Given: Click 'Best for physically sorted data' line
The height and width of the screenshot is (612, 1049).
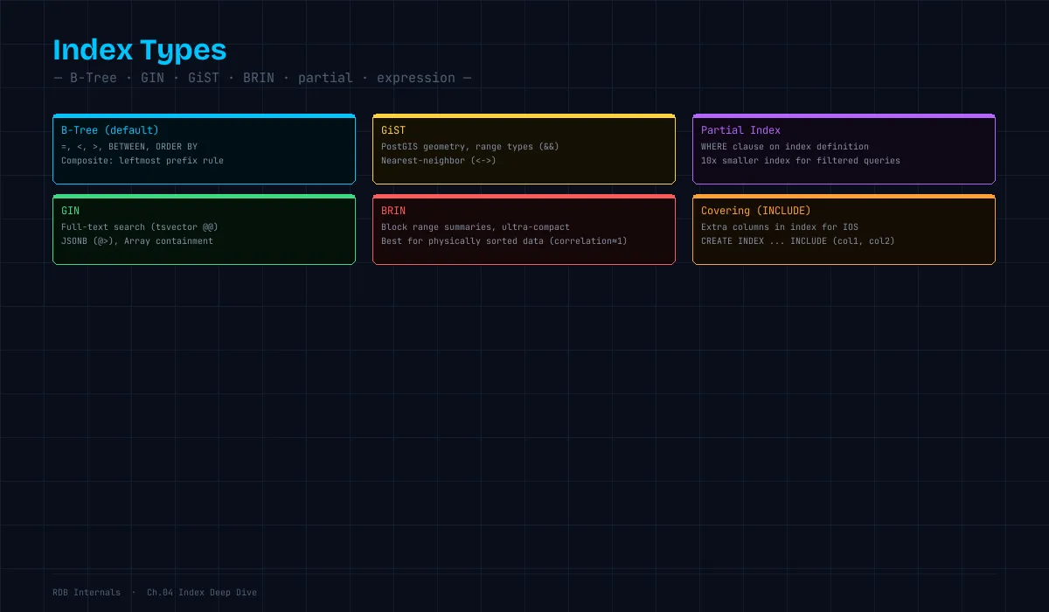Looking at the screenshot, I should 504,241.
